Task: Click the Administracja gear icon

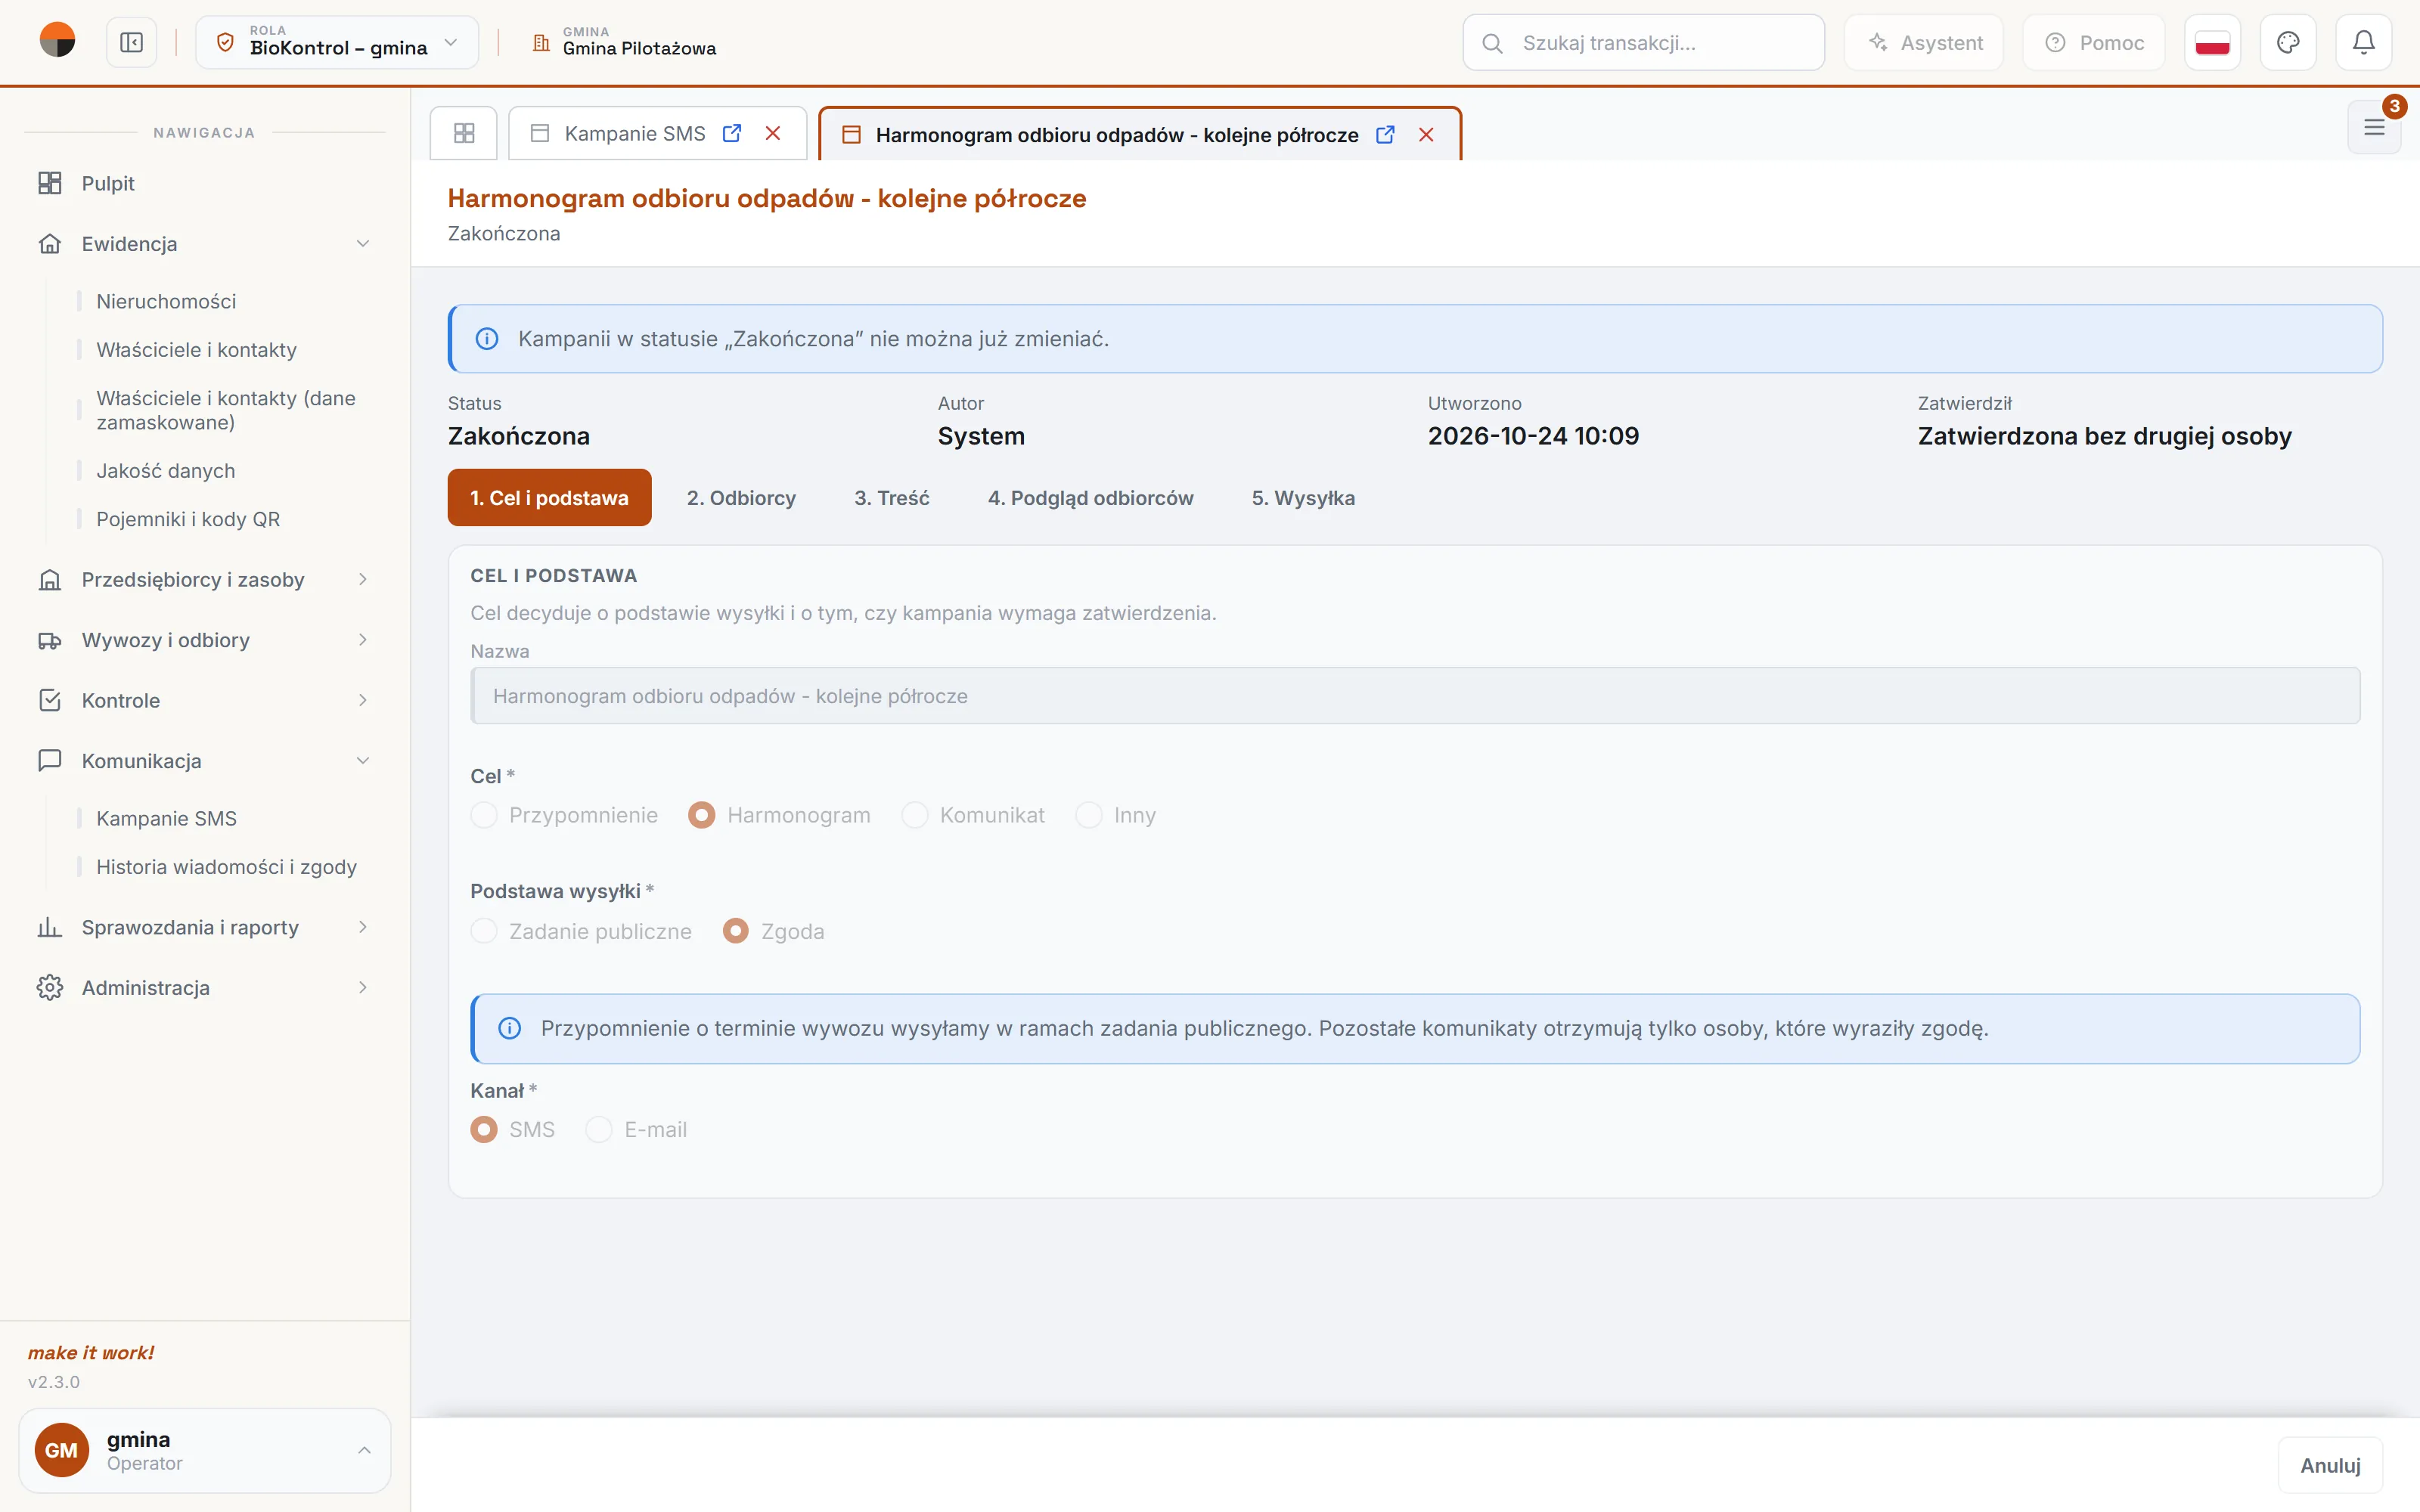Action: coord(50,987)
